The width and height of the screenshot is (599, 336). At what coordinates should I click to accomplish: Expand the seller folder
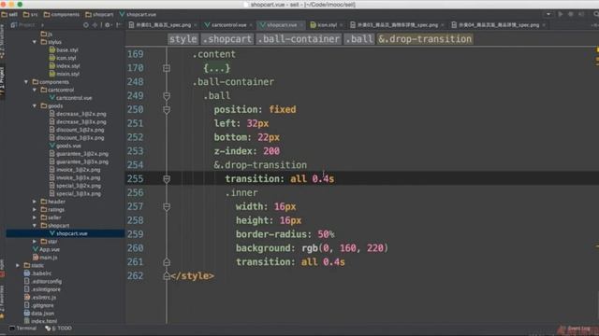(x=35, y=217)
